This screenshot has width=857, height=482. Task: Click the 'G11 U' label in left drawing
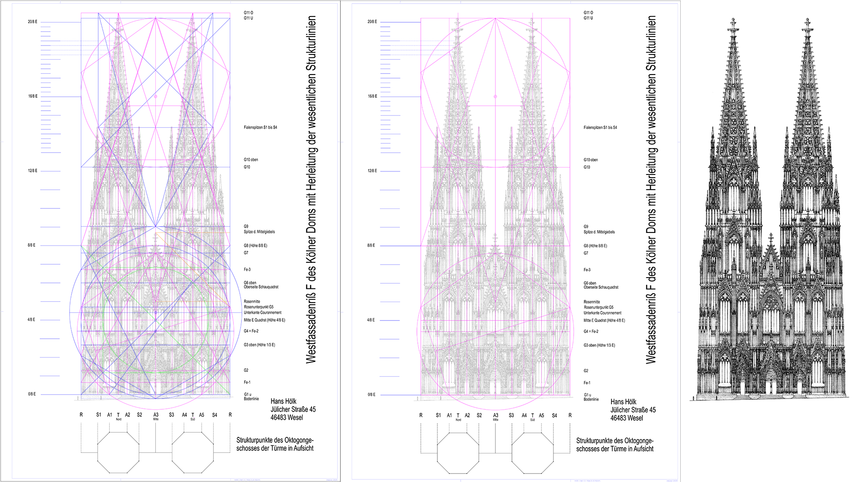click(248, 18)
